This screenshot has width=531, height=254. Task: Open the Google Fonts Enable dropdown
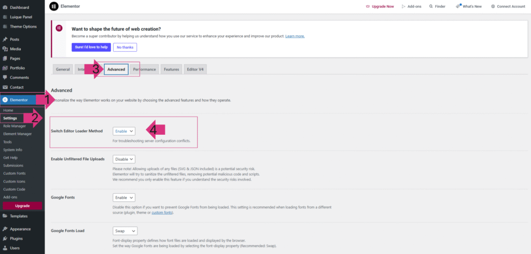124,197
